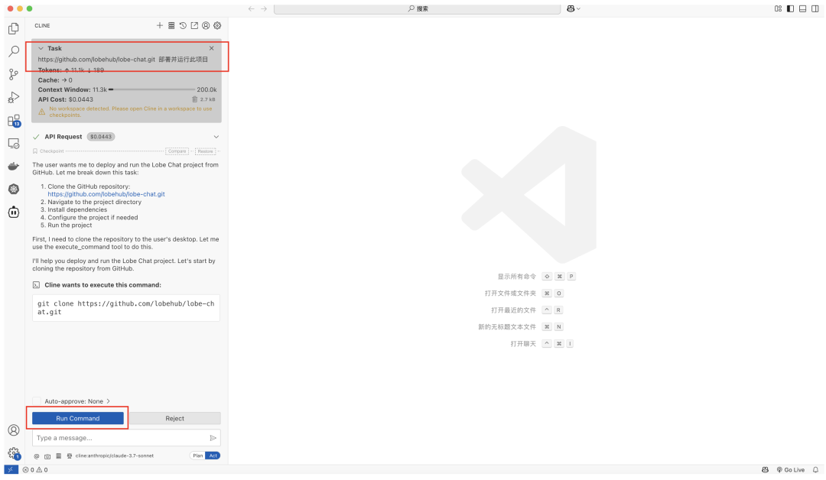Start a new Cline task with plus icon
The image size is (826, 480).
pyautogui.click(x=160, y=25)
